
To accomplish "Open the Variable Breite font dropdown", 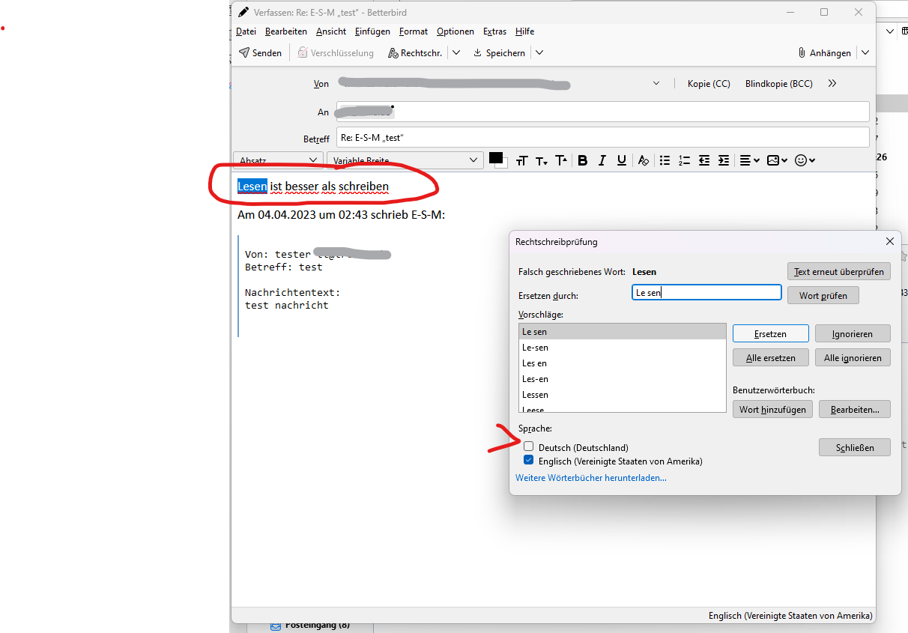I will pos(405,160).
